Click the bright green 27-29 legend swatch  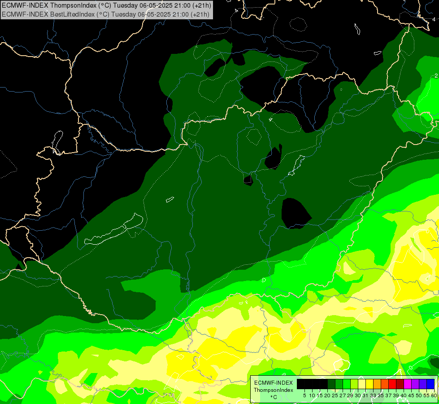[347, 384]
